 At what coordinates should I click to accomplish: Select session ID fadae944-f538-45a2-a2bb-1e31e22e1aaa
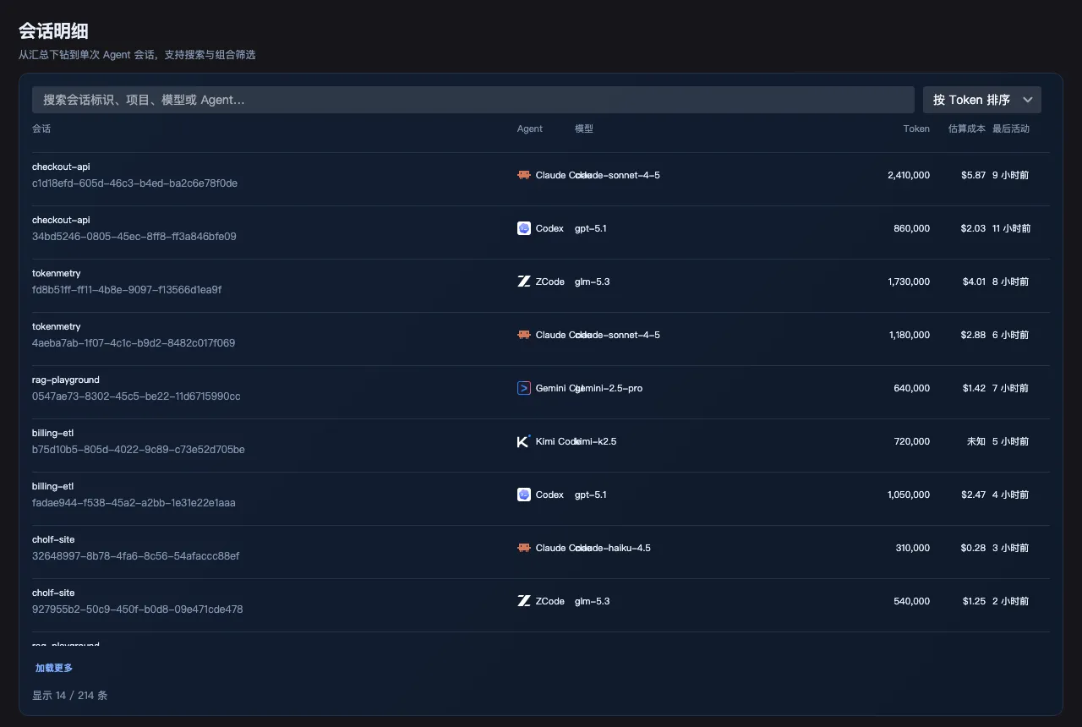pos(134,503)
